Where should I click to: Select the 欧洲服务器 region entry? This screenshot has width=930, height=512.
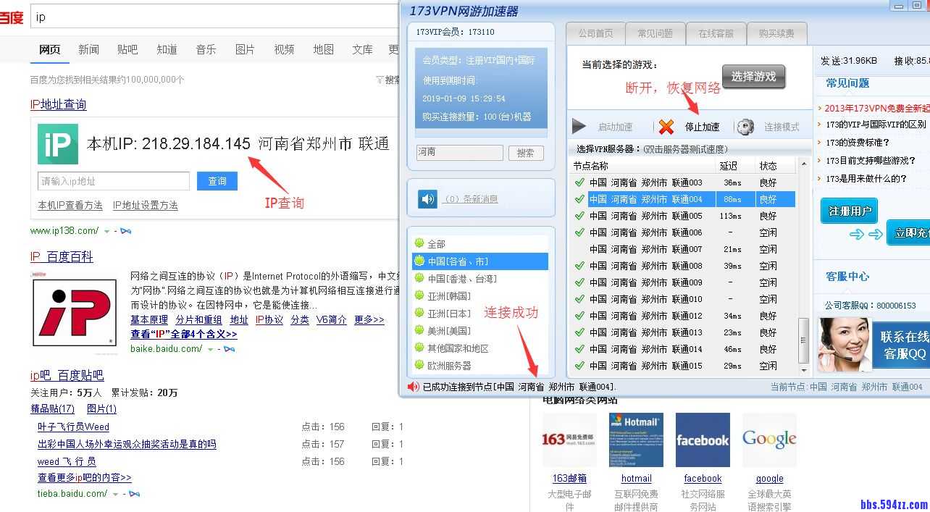tap(449, 366)
